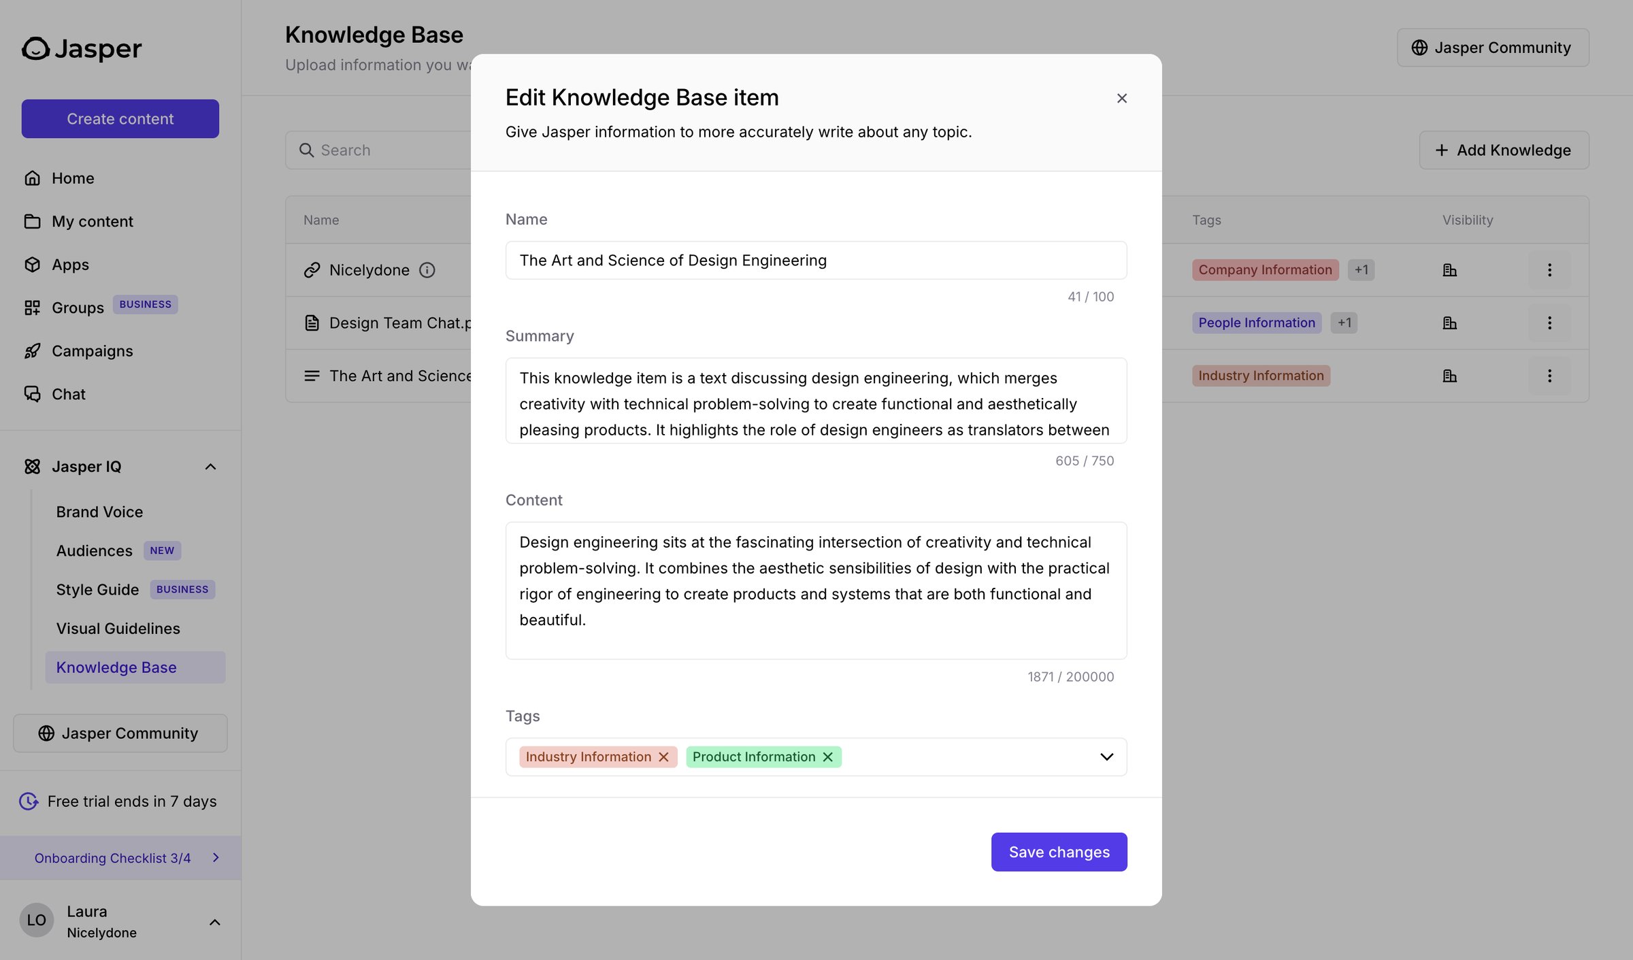Click the globe icon in sidebar Community button
The image size is (1633, 960).
[x=46, y=733]
